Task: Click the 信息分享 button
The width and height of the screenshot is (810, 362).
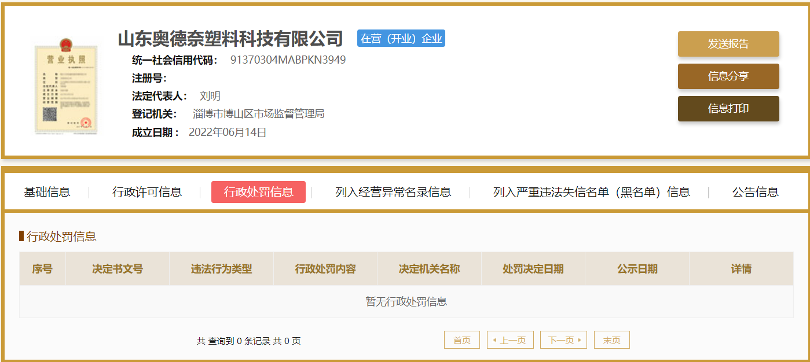Action: tap(728, 76)
